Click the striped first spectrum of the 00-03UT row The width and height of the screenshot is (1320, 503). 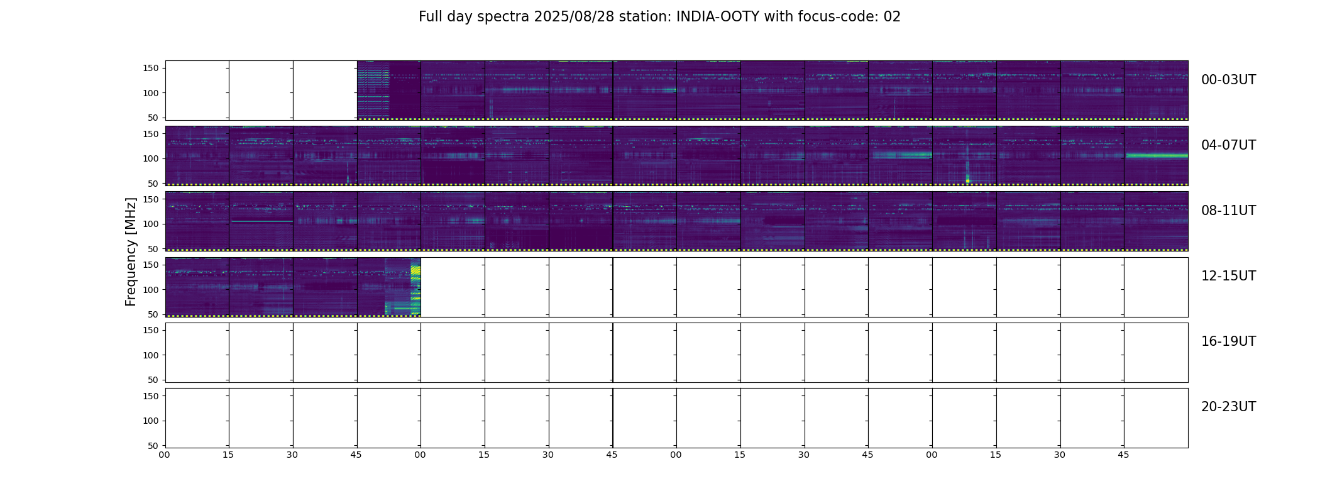click(373, 90)
